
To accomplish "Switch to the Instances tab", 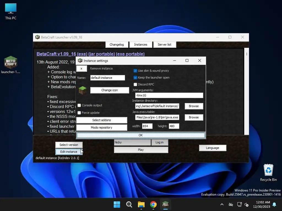I will 141,45.
